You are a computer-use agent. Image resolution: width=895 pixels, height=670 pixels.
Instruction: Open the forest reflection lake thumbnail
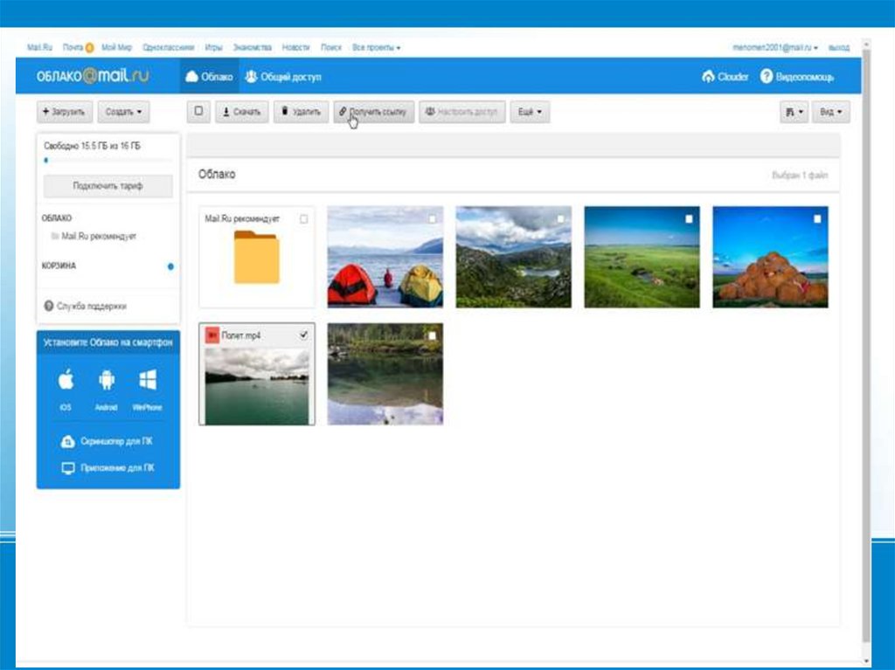click(385, 375)
